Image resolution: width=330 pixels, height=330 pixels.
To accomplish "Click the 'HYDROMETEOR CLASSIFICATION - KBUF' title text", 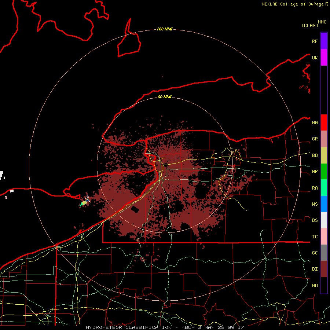I will point(140,327).
